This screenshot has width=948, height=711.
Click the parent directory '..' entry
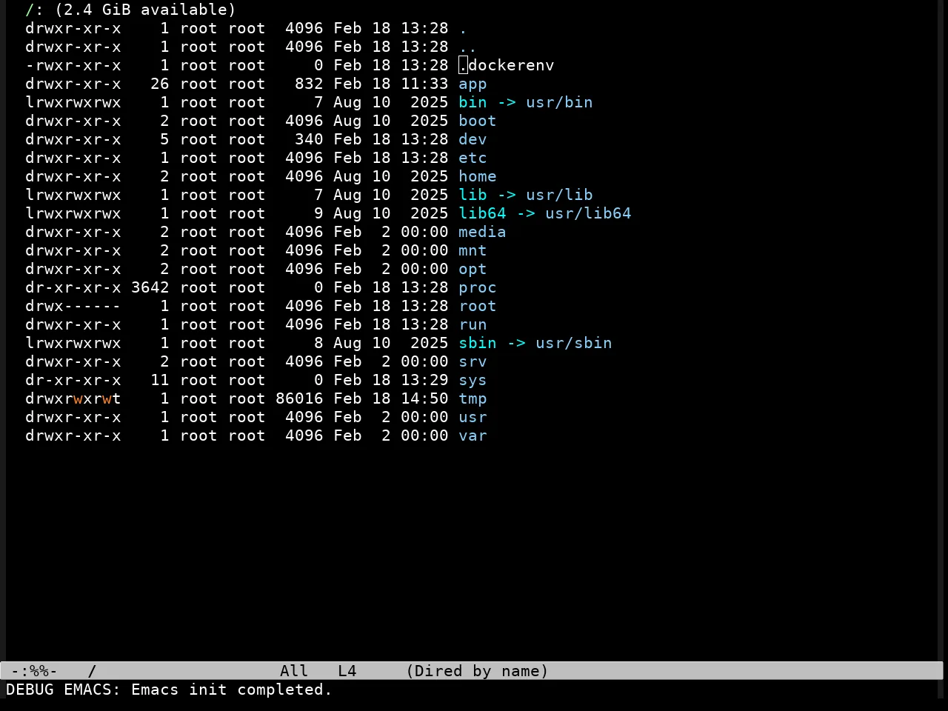468,47
